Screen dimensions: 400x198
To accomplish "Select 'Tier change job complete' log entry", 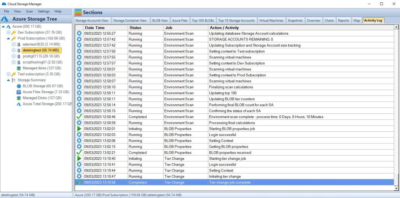I will [235, 182].
